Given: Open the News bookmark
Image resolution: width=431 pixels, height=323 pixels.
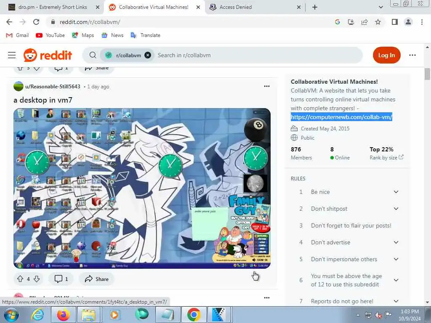Looking at the screenshot, I should (x=112, y=35).
